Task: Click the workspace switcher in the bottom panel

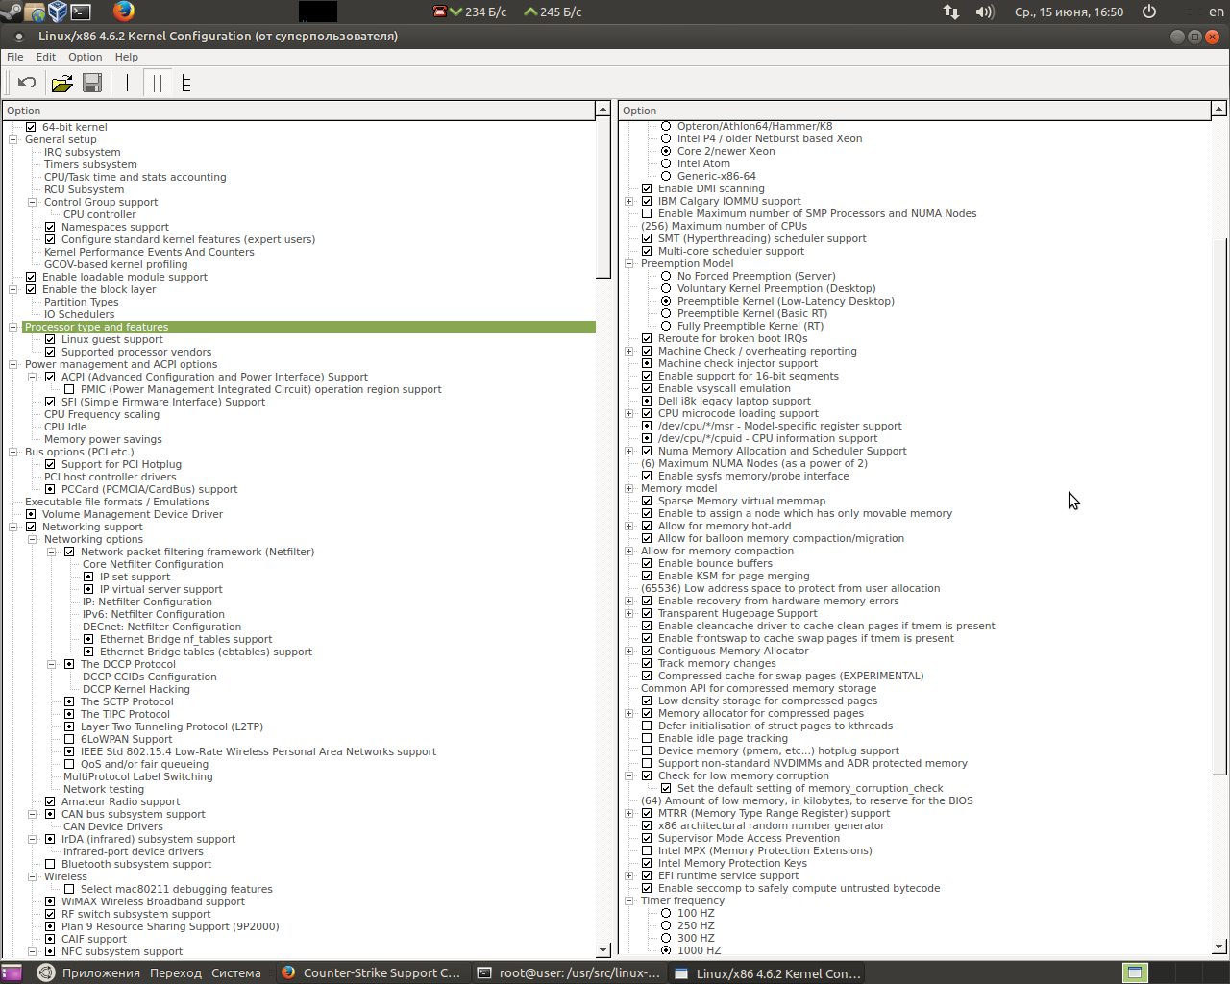Action: [1135, 972]
